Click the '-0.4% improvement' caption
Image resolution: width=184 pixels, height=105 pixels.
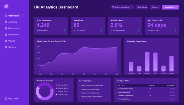[x=118, y=30]
